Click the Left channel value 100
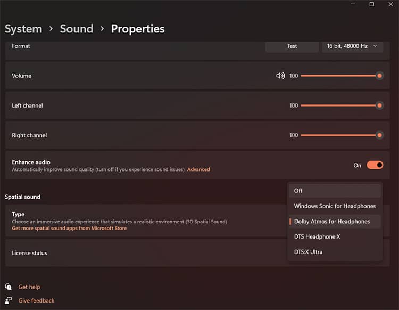Screen dimensions: 399x310 [x=294, y=105]
